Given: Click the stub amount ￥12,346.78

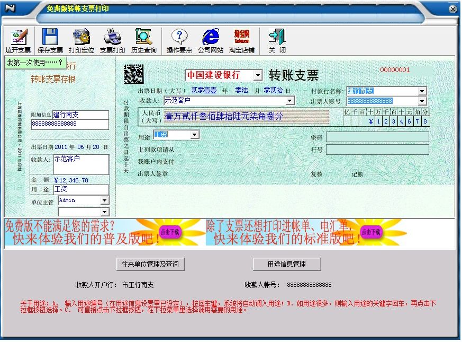Looking at the screenshot, I should pyautogui.click(x=71, y=180).
